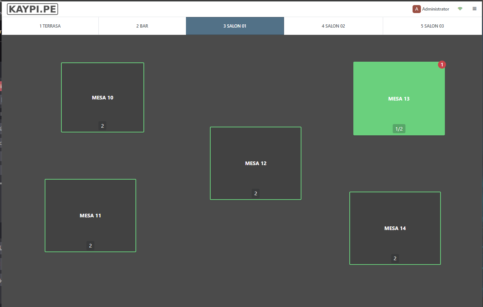Select the 3 SALON 01 tab

click(x=235, y=26)
